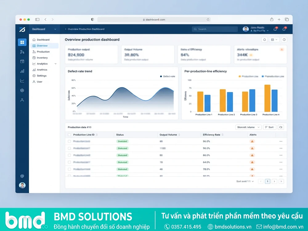308x231 pixels.
Task: Click the refresh button beside page title
Action: coord(284,40)
